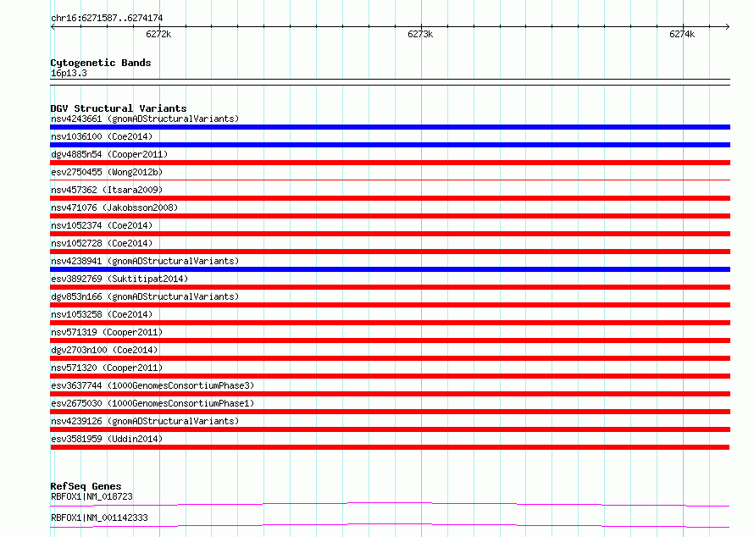
Task: Click the red bar under esv2675030
Action: coord(390,412)
